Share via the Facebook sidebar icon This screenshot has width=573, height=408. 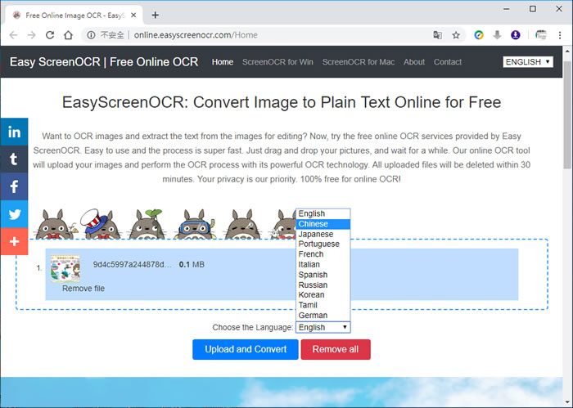[x=14, y=187]
